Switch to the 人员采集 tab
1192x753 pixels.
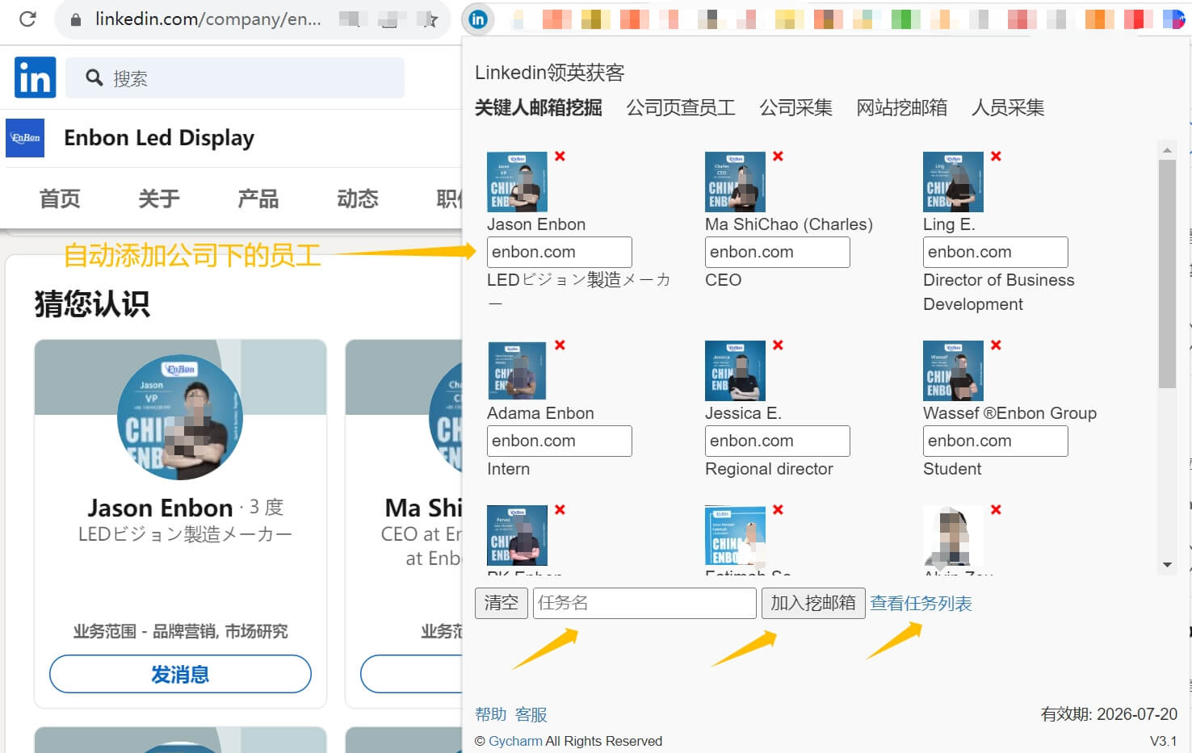tap(1008, 107)
